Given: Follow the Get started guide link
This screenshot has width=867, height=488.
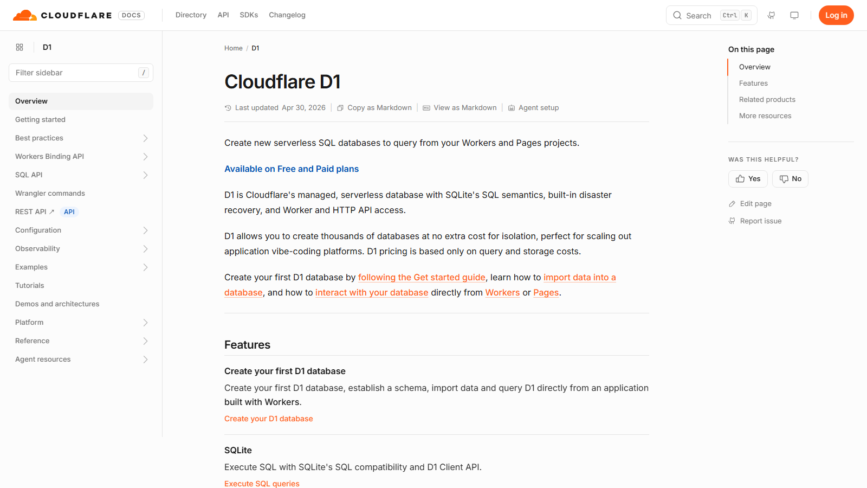Looking at the screenshot, I should pos(422,278).
